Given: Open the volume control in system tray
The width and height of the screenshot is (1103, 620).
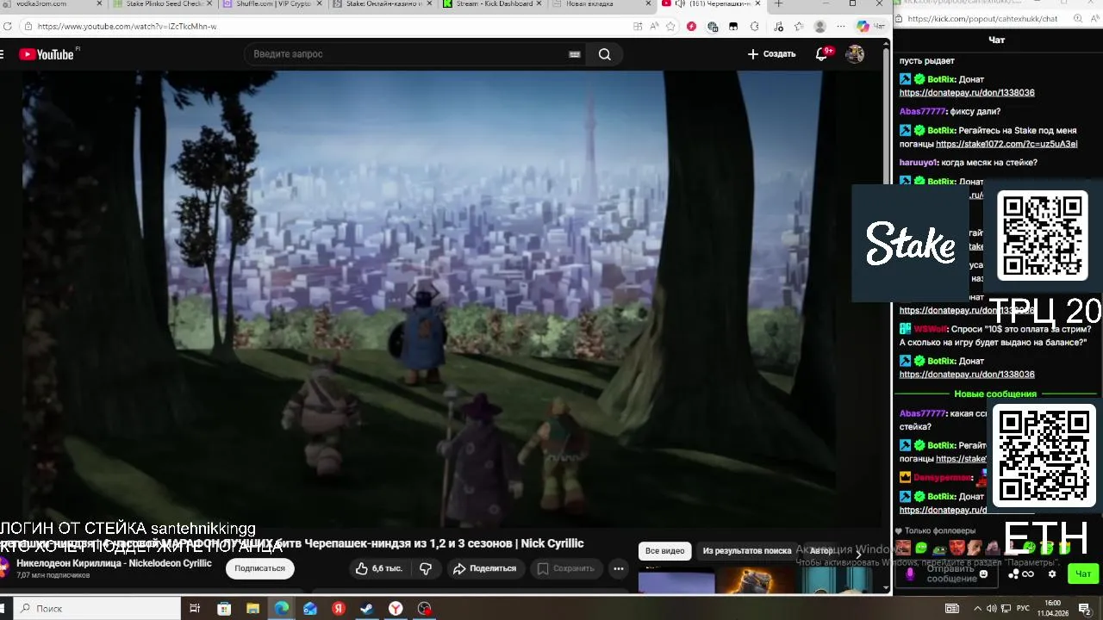Looking at the screenshot, I should [x=991, y=609].
